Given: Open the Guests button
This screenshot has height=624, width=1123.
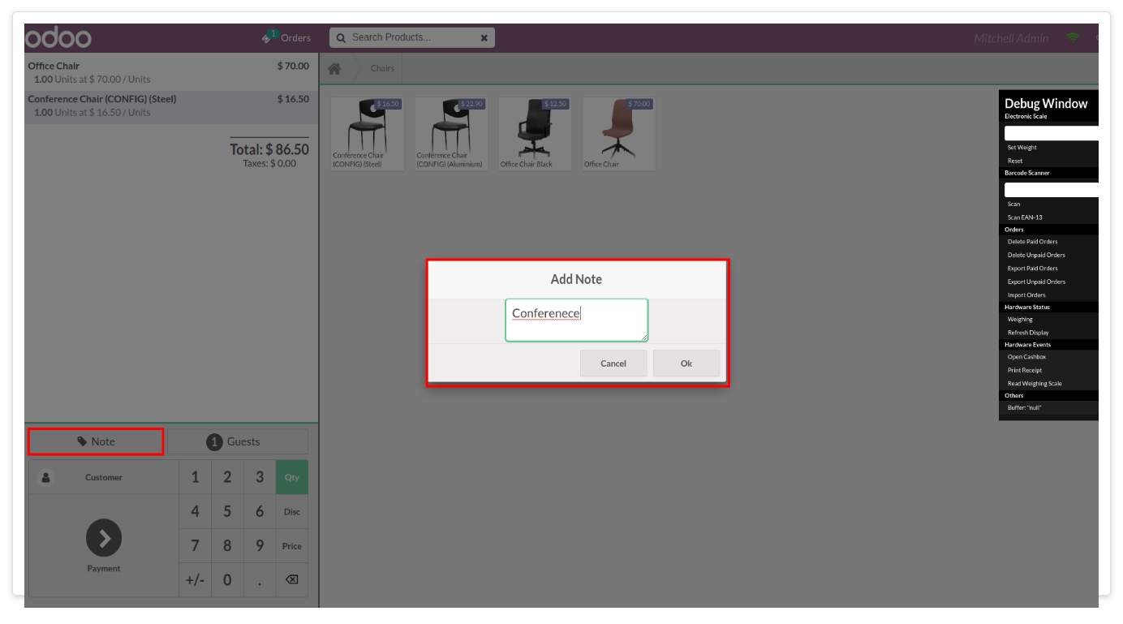Looking at the screenshot, I should pyautogui.click(x=238, y=441).
